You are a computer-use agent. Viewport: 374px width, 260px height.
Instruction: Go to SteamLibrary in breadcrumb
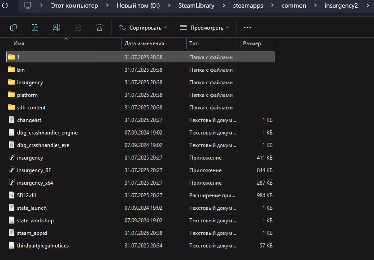coord(196,5)
